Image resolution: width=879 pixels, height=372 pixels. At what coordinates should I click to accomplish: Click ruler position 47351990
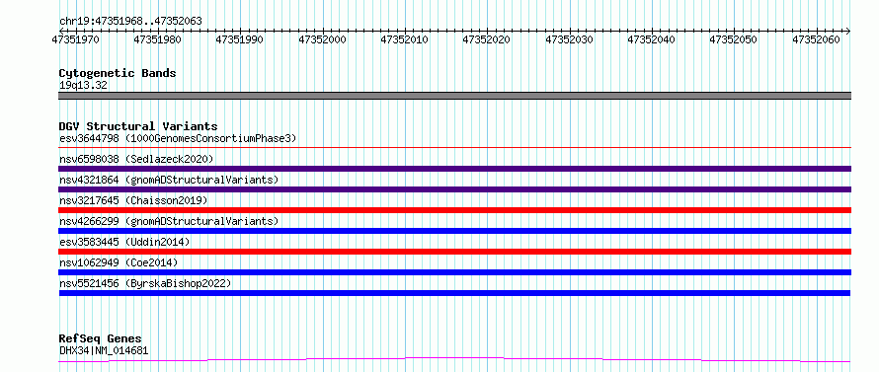point(240,39)
